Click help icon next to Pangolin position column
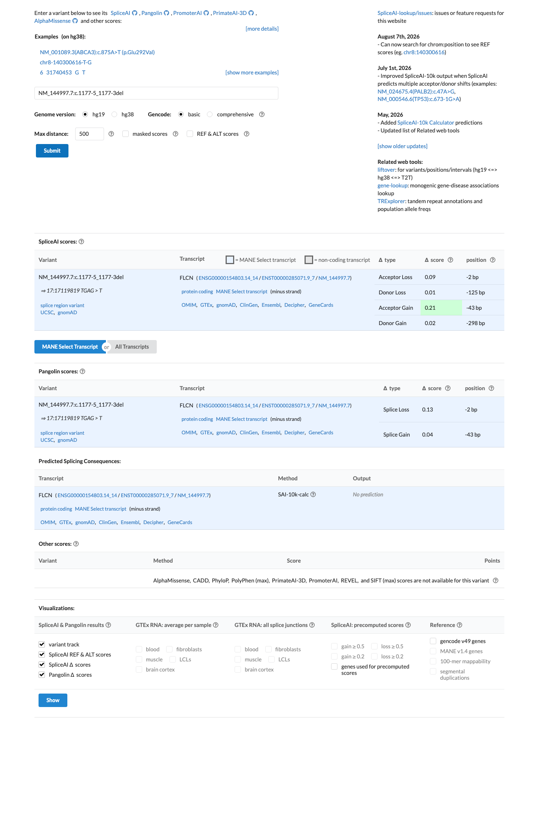544x823 pixels. (492, 388)
